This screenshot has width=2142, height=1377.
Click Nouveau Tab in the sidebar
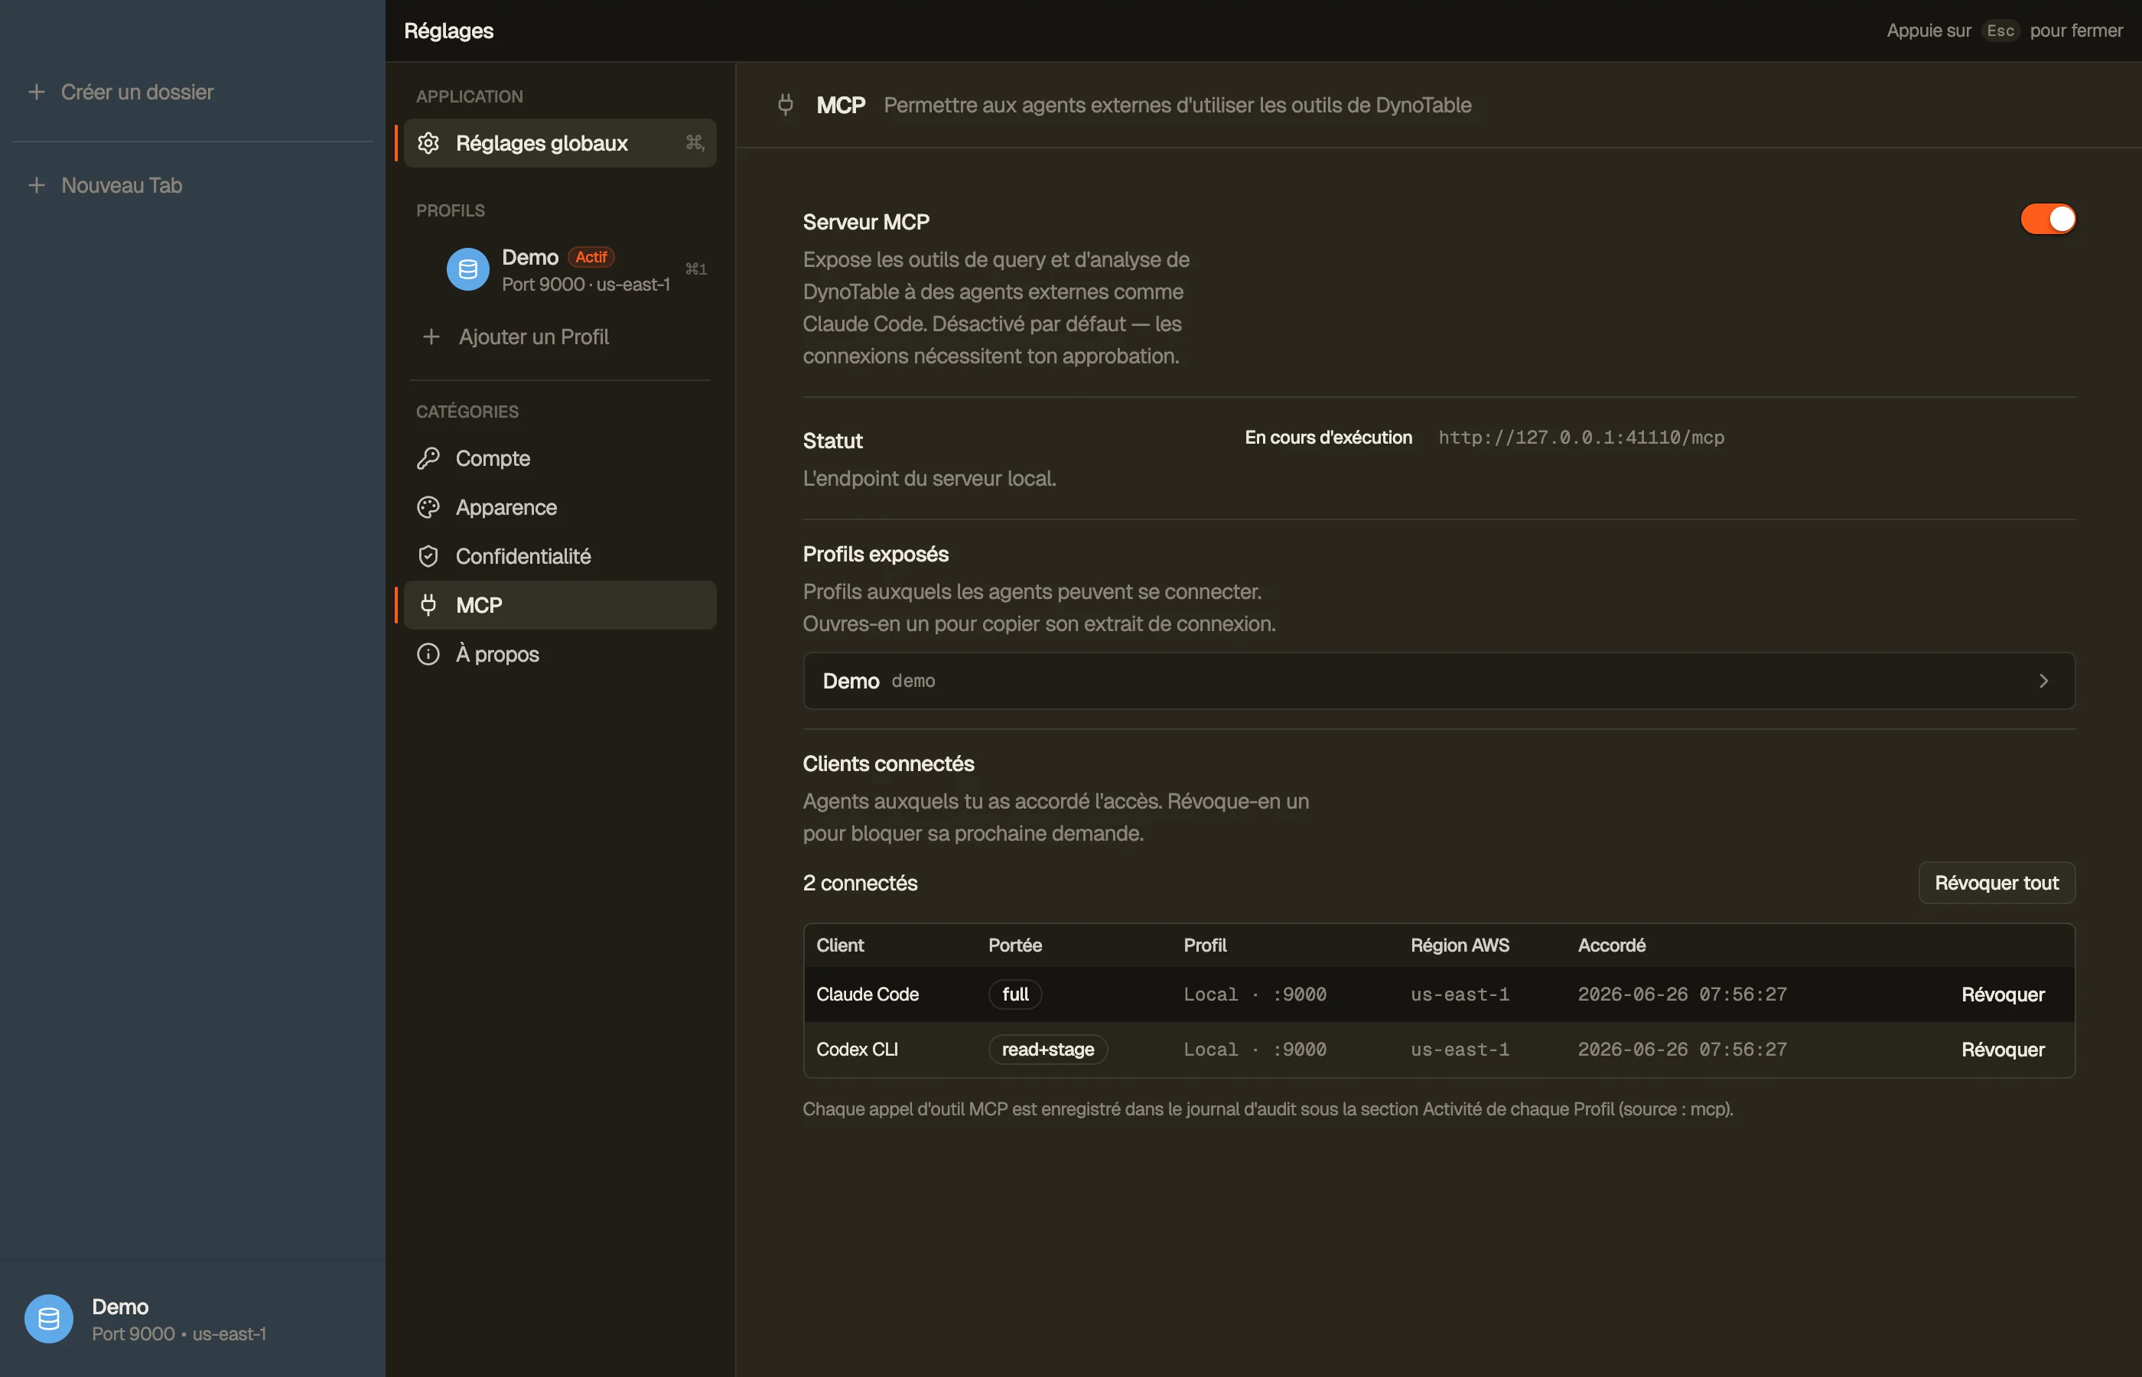point(122,185)
